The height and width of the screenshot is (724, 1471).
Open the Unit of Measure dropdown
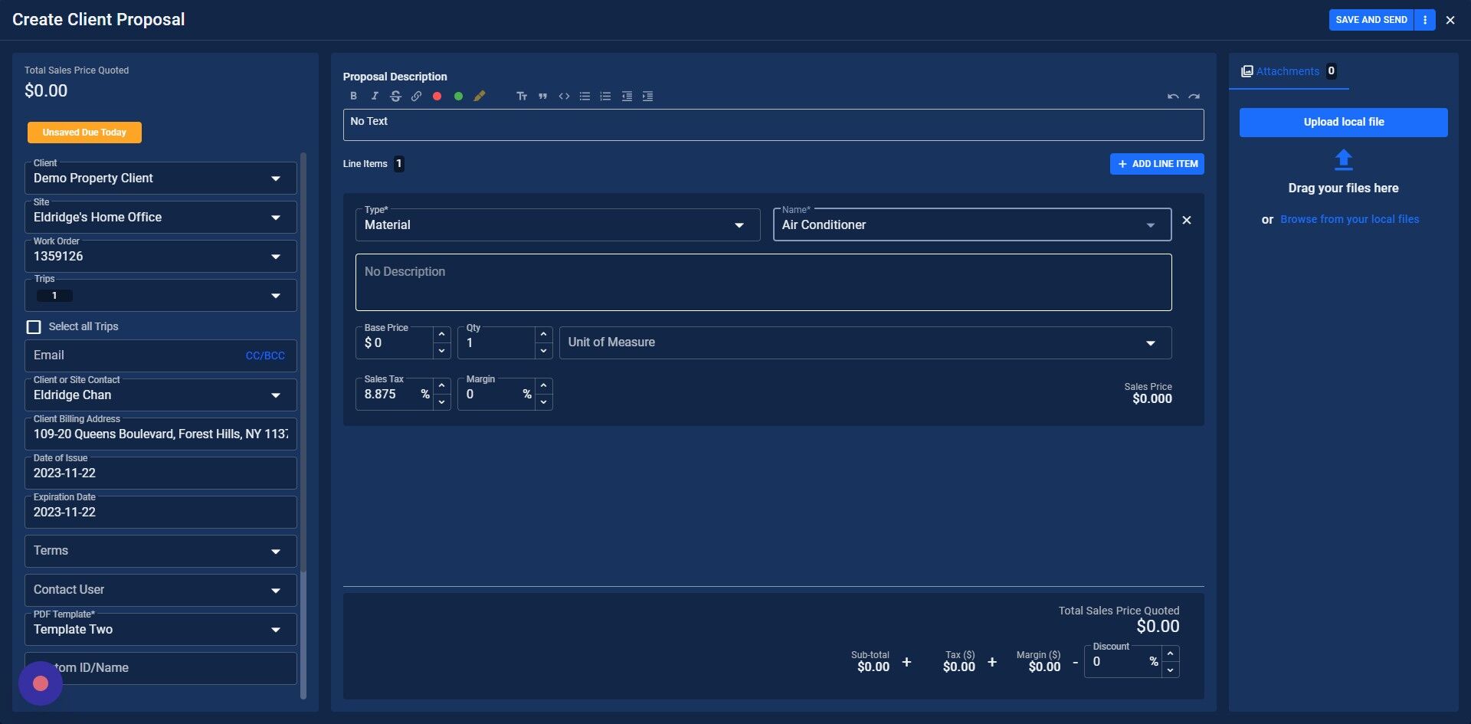click(866, 342)
